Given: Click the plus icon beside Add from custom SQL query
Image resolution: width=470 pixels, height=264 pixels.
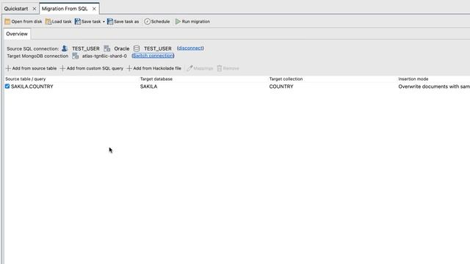Looking at the screenshot, I should [x=62, y=68].
